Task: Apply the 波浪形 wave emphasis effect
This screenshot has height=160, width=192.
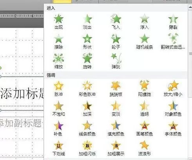Action: click(144, 148)
